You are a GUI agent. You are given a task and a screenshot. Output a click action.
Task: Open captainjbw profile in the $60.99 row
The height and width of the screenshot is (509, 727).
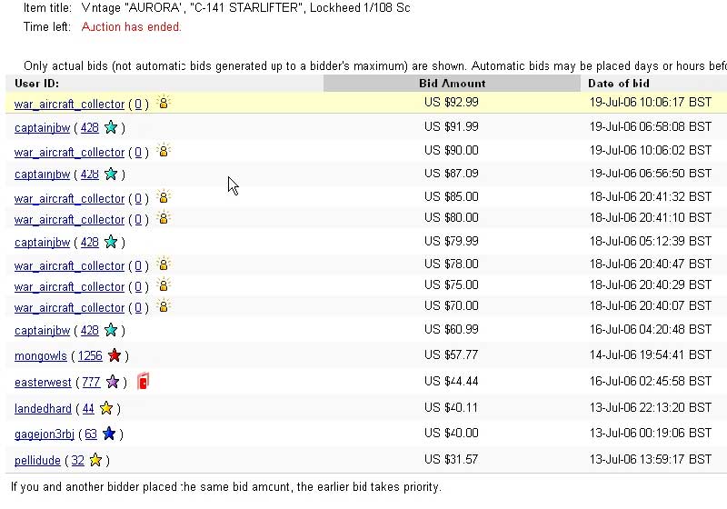[x=42, y=331]
